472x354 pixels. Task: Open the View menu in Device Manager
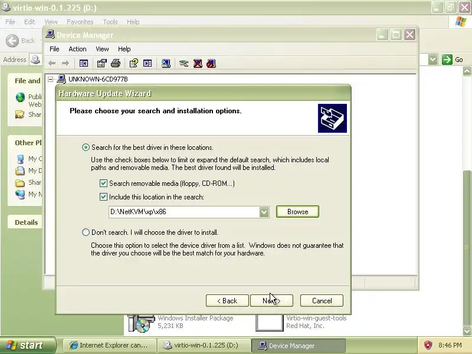(x=102, y=49)
